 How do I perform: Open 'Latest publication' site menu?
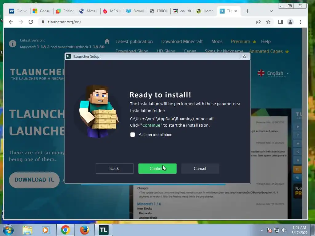[134, 41]
